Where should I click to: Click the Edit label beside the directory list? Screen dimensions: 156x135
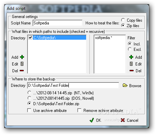click(x=15, y=64)
